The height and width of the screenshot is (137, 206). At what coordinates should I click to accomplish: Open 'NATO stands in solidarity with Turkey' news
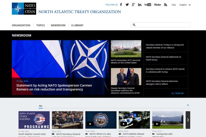(165, 70)
